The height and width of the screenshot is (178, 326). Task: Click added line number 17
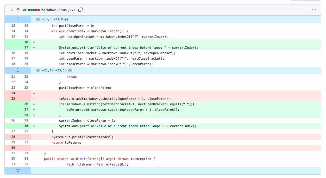click(x=26, y=48)
